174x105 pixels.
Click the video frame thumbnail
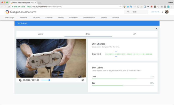point(51,58)
